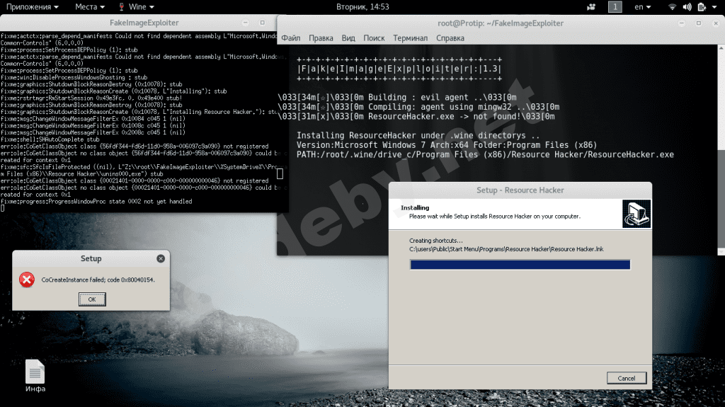Image resolution: width=725 pixels, height=407 pixels.
Task: Open the Правка menu in terminal
Action: pos(321,38)
